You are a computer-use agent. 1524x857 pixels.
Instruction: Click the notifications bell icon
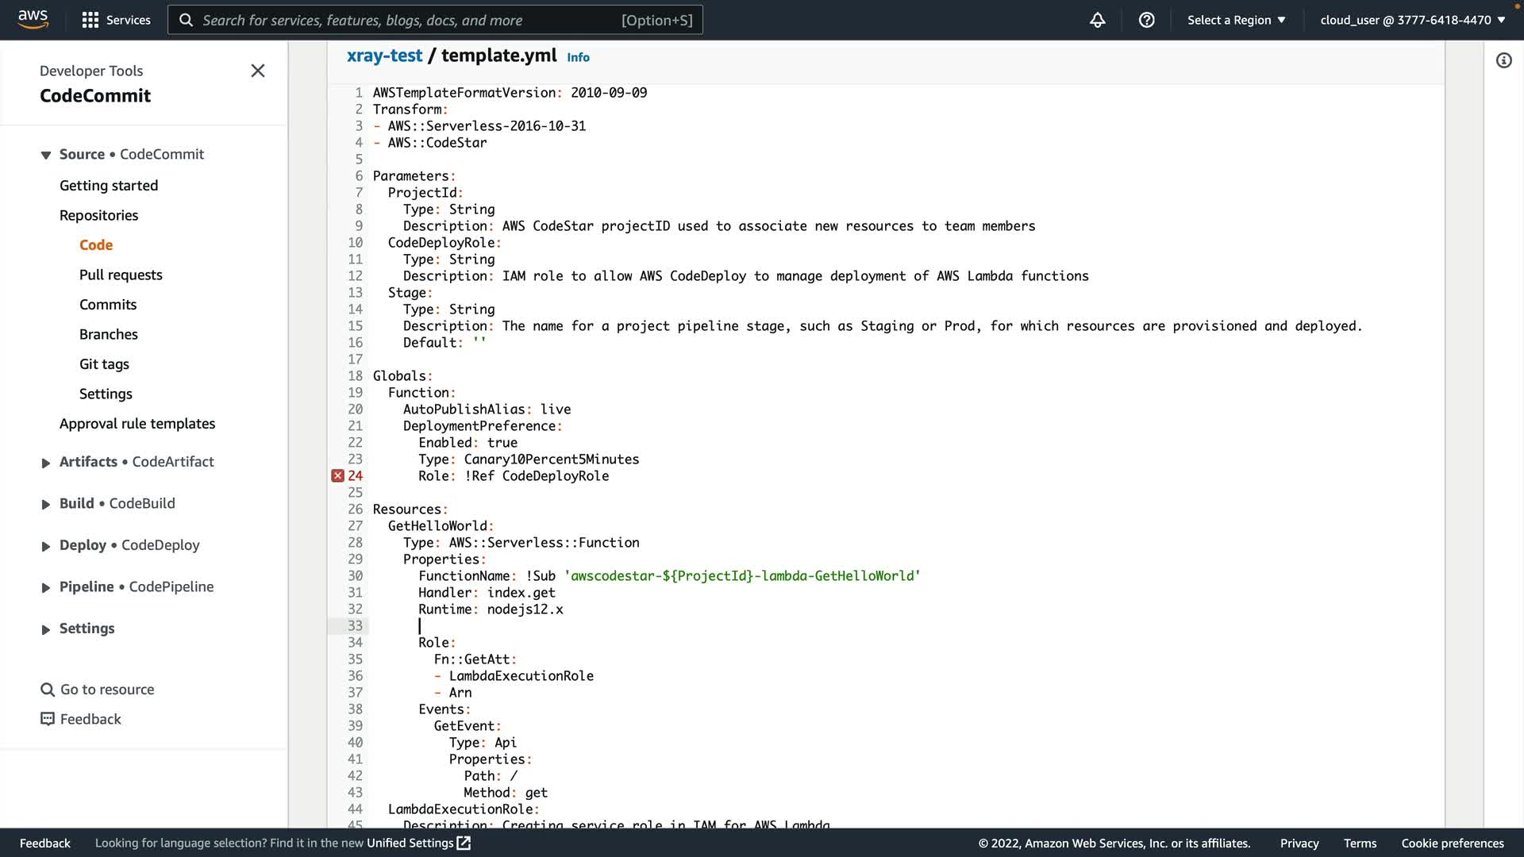[x=1097, y=20]
